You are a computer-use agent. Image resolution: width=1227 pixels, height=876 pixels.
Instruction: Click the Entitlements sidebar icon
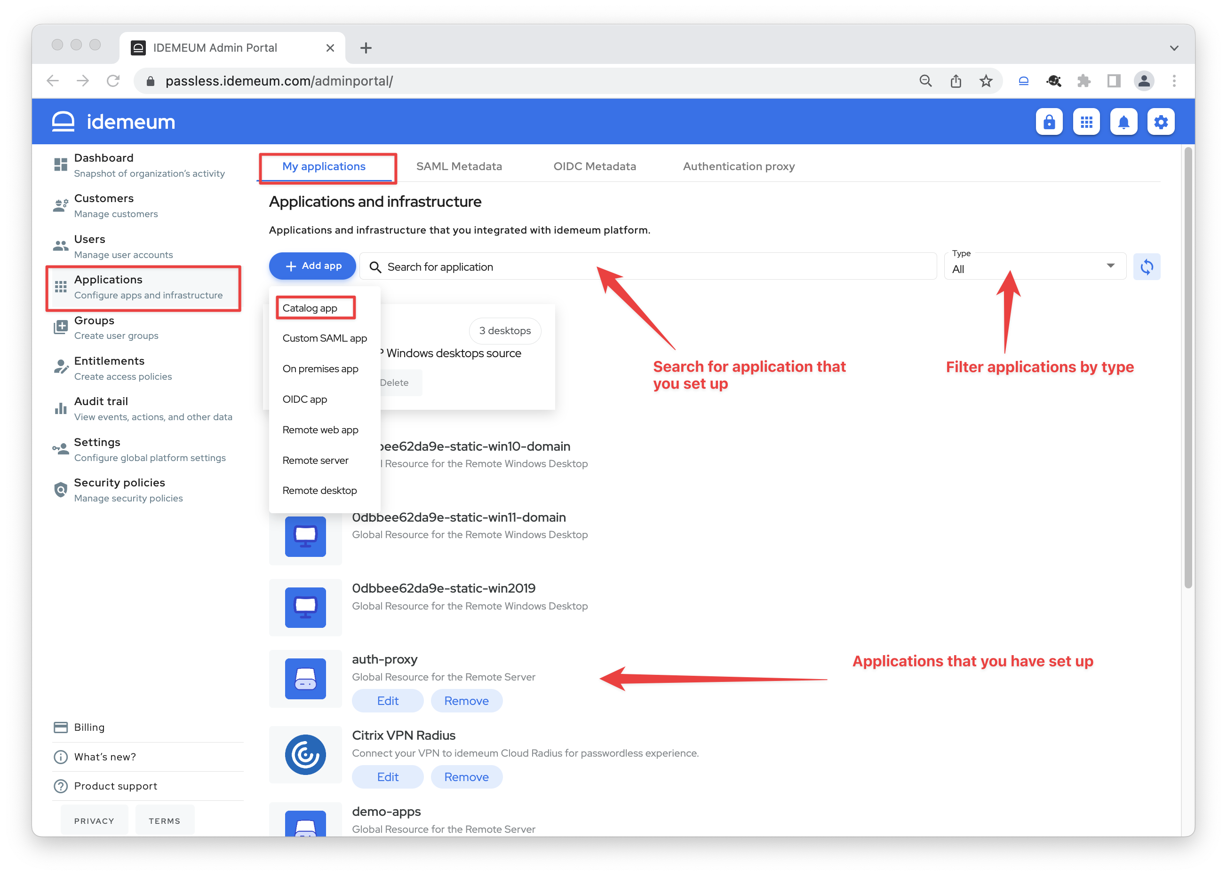(x=61, y=368)
